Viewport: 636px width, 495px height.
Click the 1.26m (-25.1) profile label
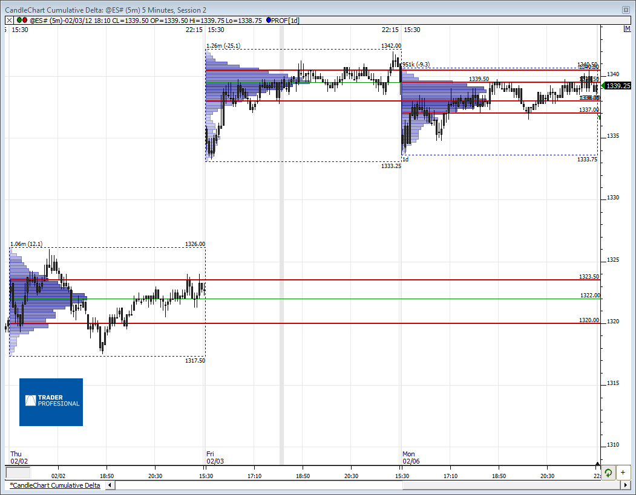point(223,46)
